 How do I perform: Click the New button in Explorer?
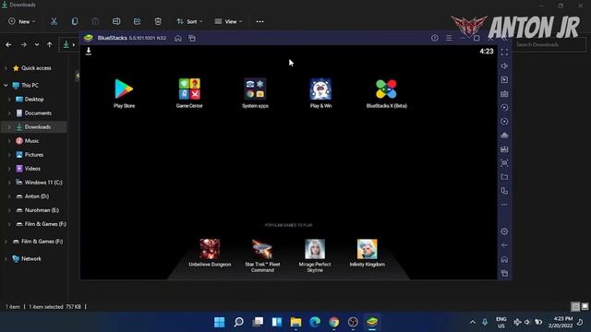(22, 21)
